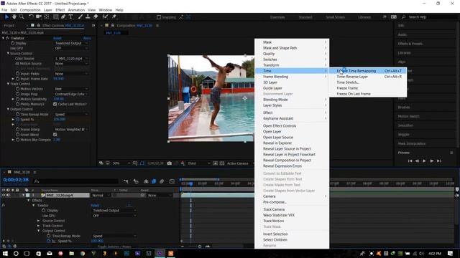Open Windows Start menu
This screenshot has height=258, width=460.
5,253
